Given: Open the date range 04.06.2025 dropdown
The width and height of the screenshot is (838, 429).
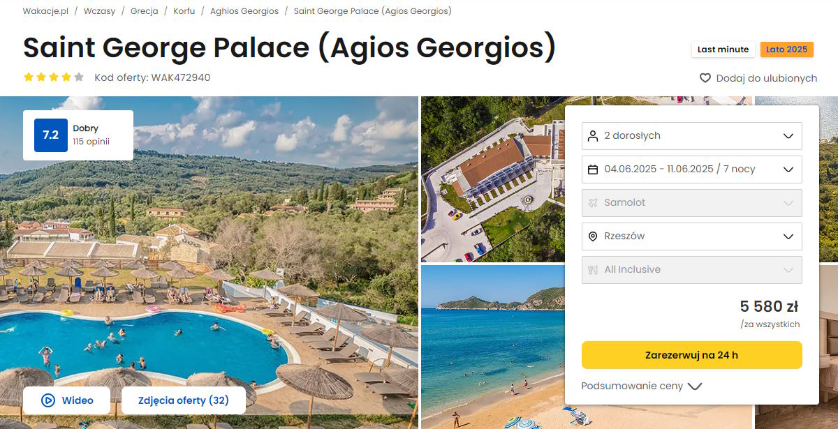Looking at the screenshot, I should click(x=691, y=169).
